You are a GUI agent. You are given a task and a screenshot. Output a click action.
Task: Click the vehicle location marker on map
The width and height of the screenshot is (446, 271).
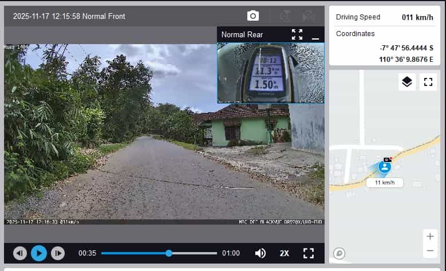click(x=385, y=167)
